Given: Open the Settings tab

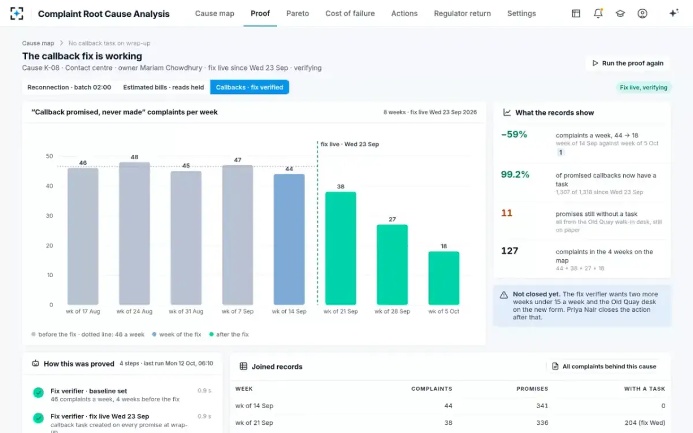Looking at the screenshot, I should click(x=521, y=13).
